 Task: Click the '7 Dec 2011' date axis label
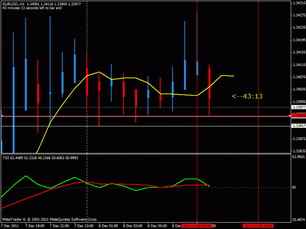coord(10,226)
